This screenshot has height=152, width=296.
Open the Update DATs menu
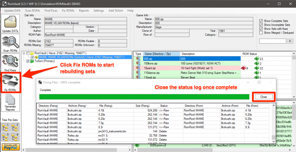(x=13, y=11)
